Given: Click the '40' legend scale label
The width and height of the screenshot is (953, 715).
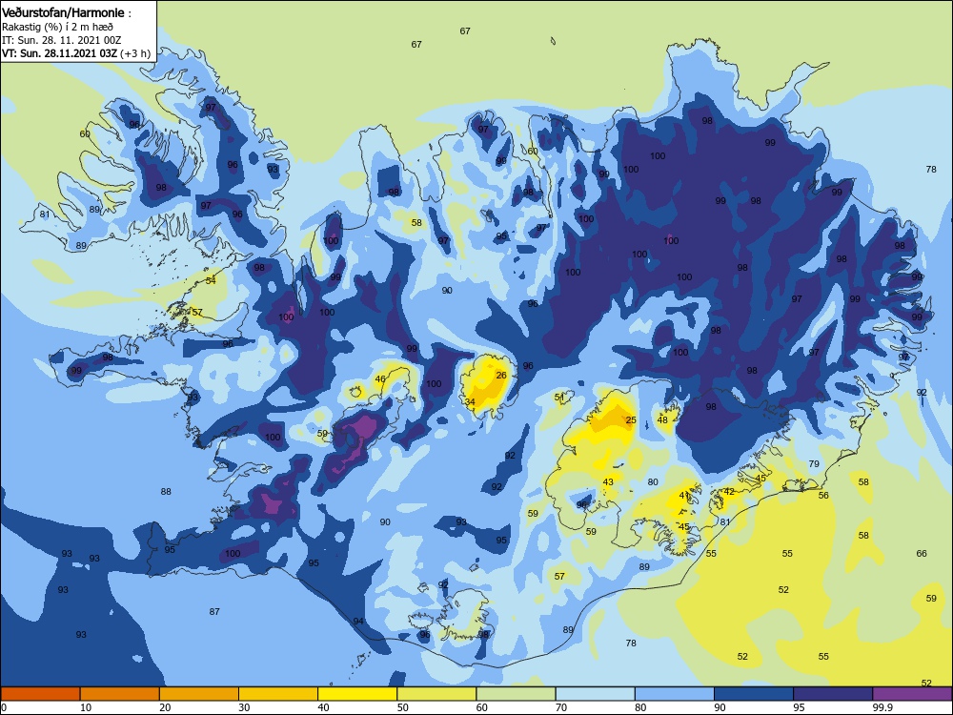Looking at the screenshot, I should (323, 707).
